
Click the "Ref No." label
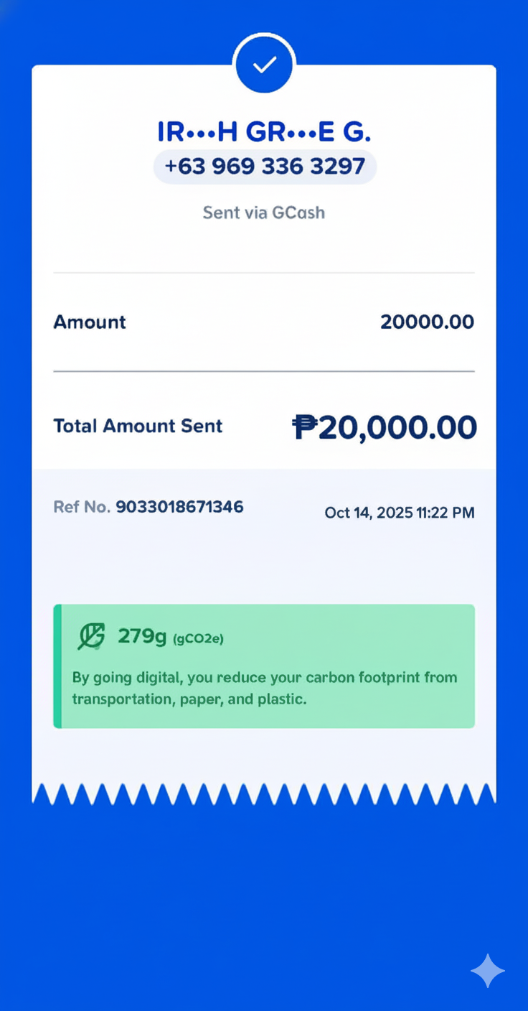(82, 507)
